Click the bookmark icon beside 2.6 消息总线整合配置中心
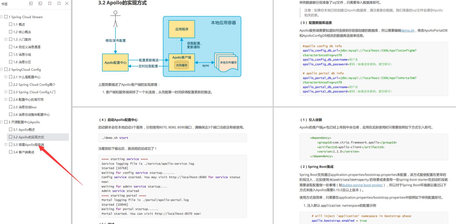The height and width of the screenshot is (224, 456). [11, 114]
